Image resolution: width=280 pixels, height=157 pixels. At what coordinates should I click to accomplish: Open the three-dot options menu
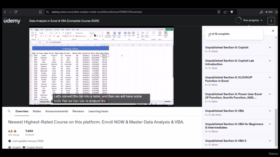tap(271, 21)
